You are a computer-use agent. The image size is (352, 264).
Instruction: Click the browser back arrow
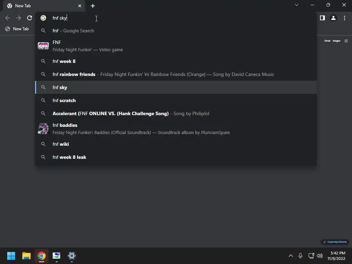8,18
